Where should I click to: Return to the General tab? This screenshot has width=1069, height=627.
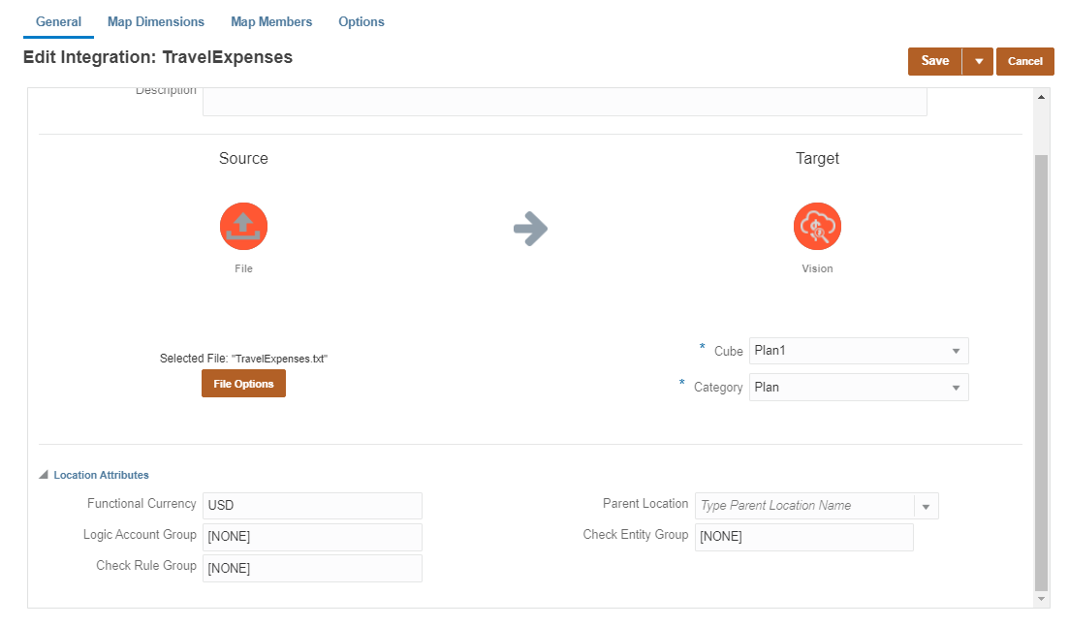(x=58, y=21)
